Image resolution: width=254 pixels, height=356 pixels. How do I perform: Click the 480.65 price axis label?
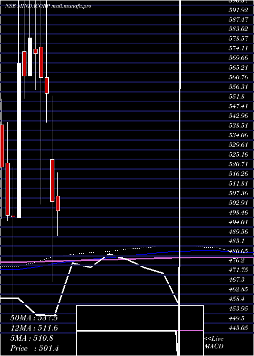tap(238, 251)
